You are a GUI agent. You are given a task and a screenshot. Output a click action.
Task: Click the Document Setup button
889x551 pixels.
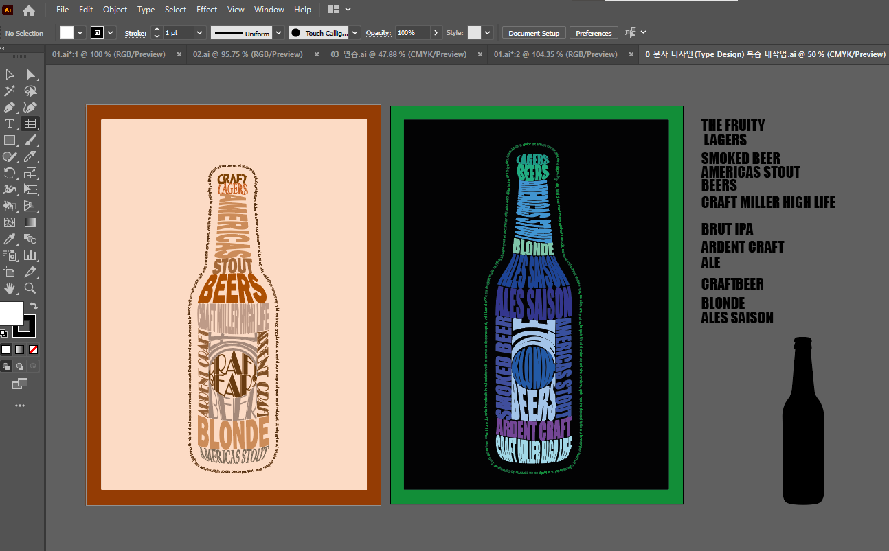(534, 33)
